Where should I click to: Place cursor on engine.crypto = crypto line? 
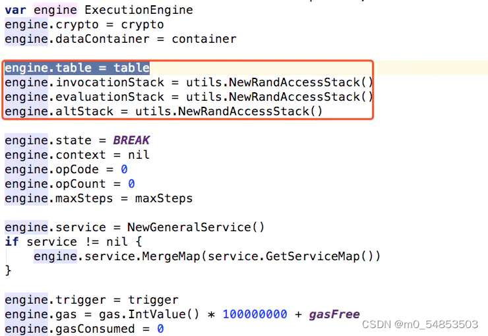coord(84,24)
